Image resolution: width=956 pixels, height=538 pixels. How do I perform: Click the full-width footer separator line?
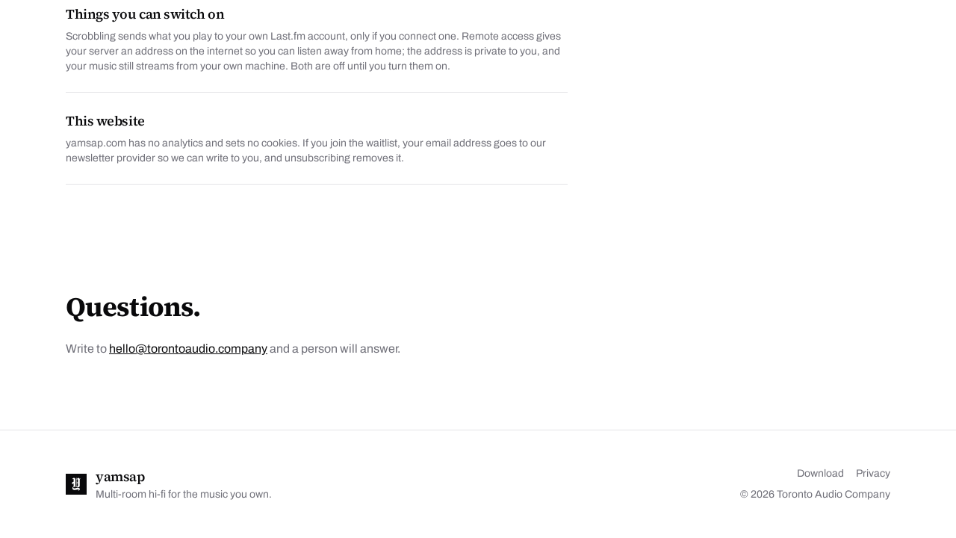pyautogui.click(x=478, y=430)
